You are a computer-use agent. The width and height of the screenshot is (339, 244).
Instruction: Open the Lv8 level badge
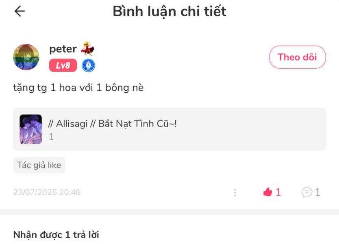click(x=63, y=65)
